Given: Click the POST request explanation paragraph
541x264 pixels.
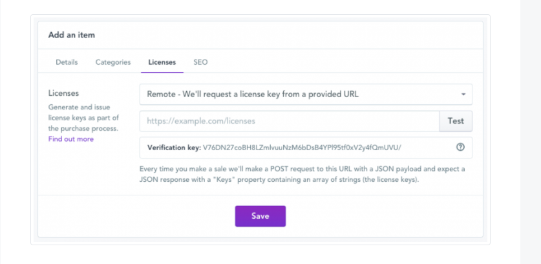Looking at the screenshot, I should pos(302,175).
